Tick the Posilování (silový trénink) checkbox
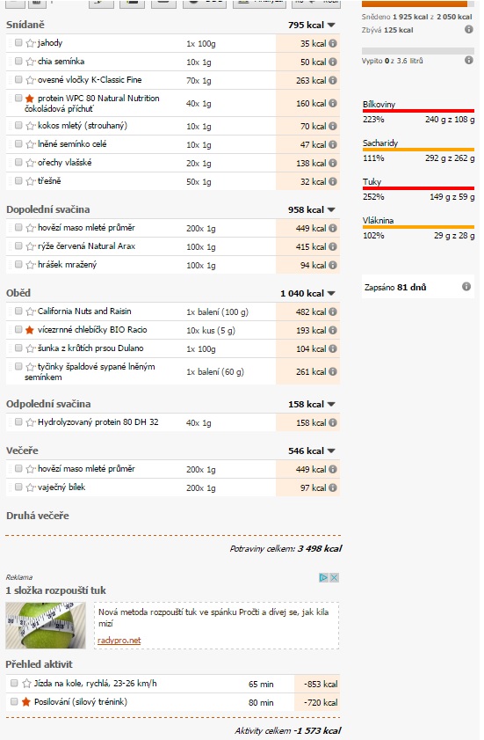Image resolution: width=484 pixels, height=740 pixels. coord(14,702)
